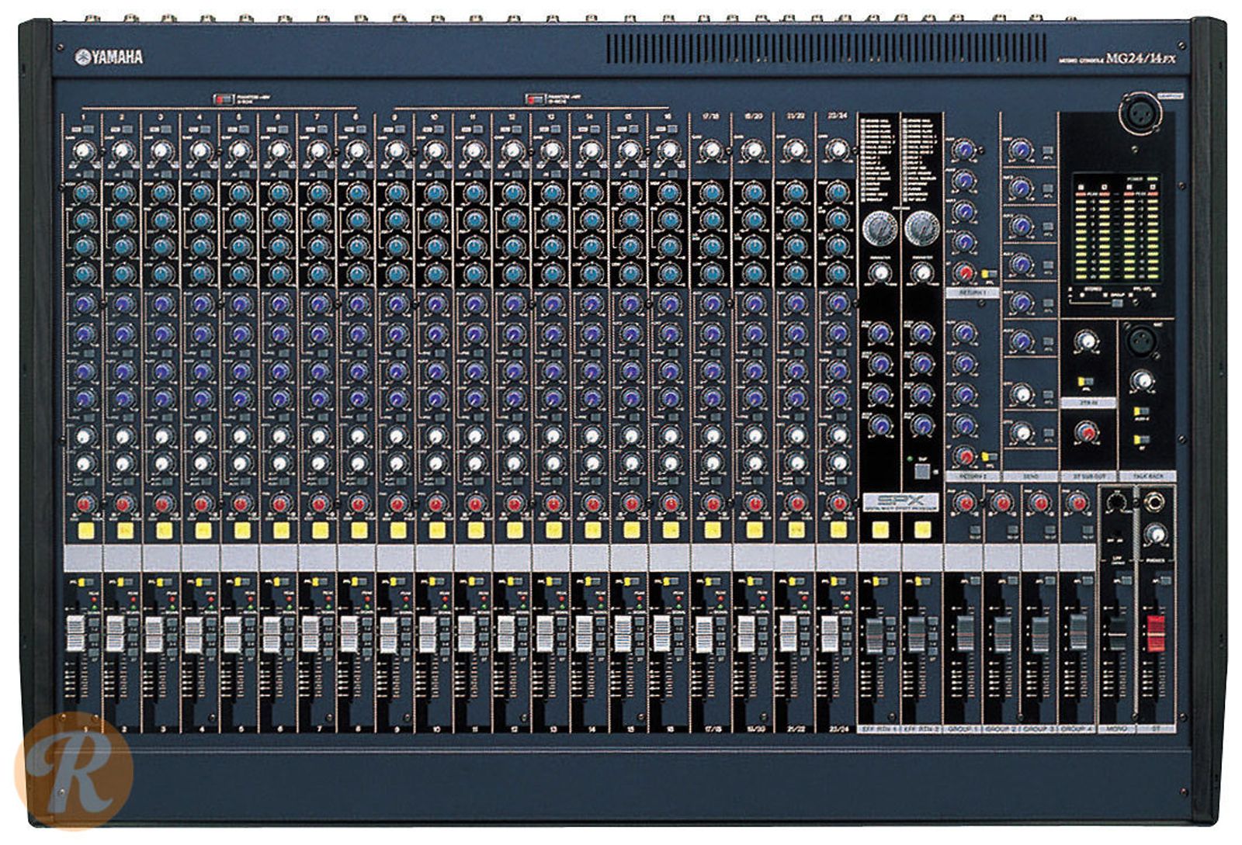The image size is (1242, 845).
Task: Click the GROUP 4 fader
Action: pos(1078,634)
